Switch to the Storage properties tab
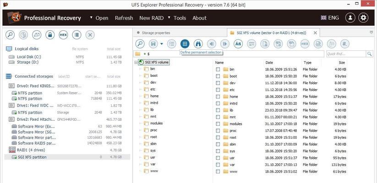377x183 pixels. (180, 32)
